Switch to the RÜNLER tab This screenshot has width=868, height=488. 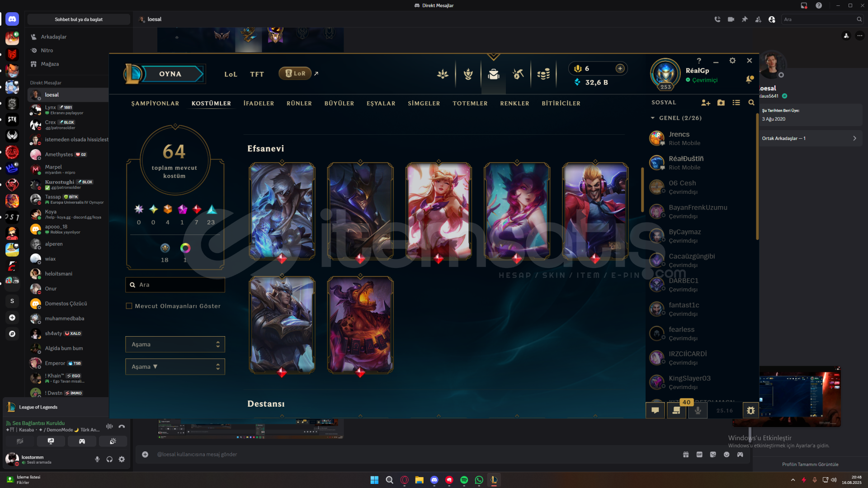pos(299,103)
